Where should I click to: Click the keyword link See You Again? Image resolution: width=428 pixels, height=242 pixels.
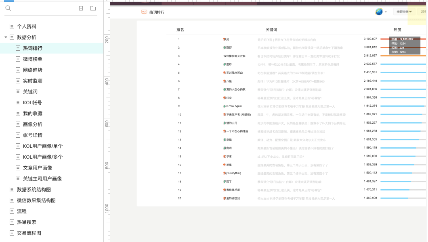[x=233, y=106]
